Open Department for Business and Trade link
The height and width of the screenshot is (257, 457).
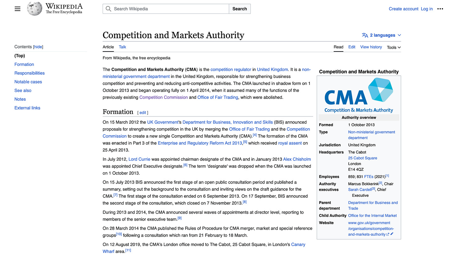click(373, 206)
